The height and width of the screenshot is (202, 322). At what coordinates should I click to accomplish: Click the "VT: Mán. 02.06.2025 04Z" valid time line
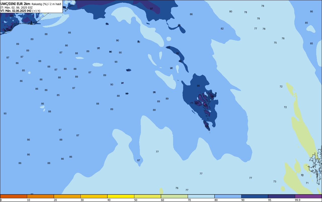(x=16, y=11)
